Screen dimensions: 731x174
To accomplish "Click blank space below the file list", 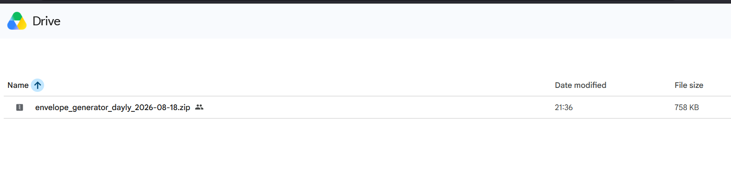I will click(x=365, y=146).
